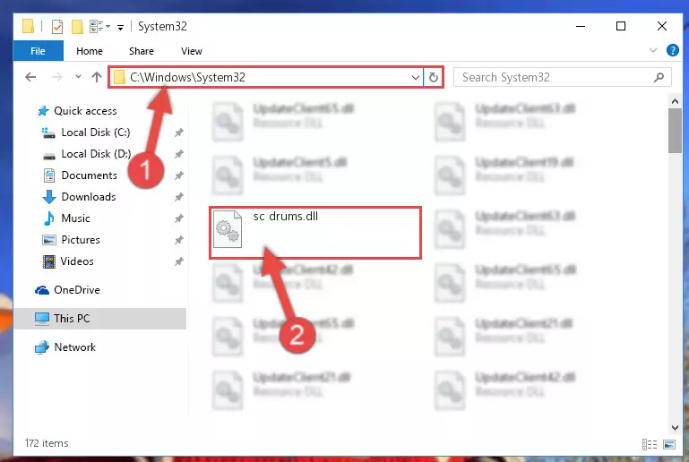
Task: Open Documents in the navigation pane
Action: 90,175
